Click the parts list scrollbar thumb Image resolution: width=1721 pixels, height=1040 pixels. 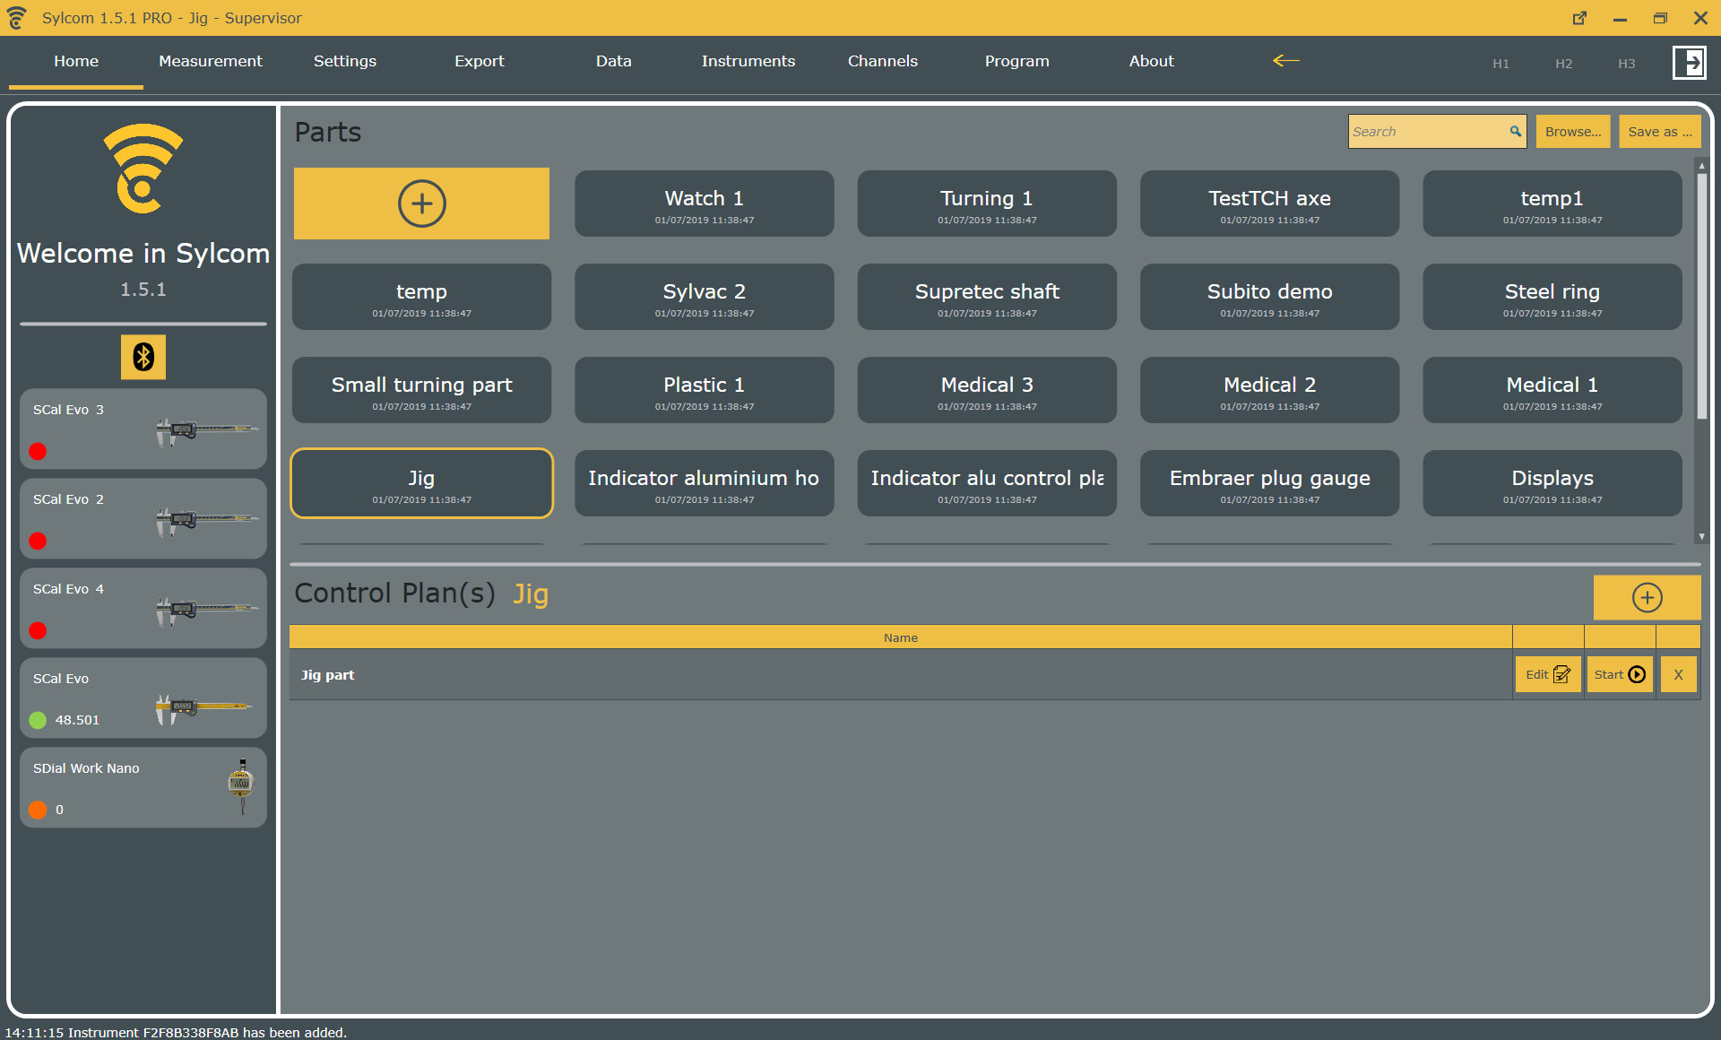pyautogui.click(x=1701, y=296)
